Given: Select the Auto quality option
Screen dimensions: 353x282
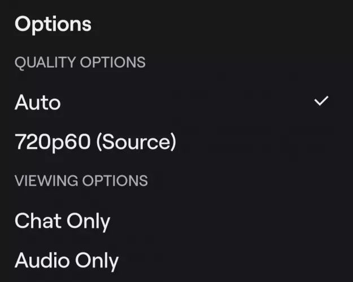Looking at the screenshot, I should (38, 103).
